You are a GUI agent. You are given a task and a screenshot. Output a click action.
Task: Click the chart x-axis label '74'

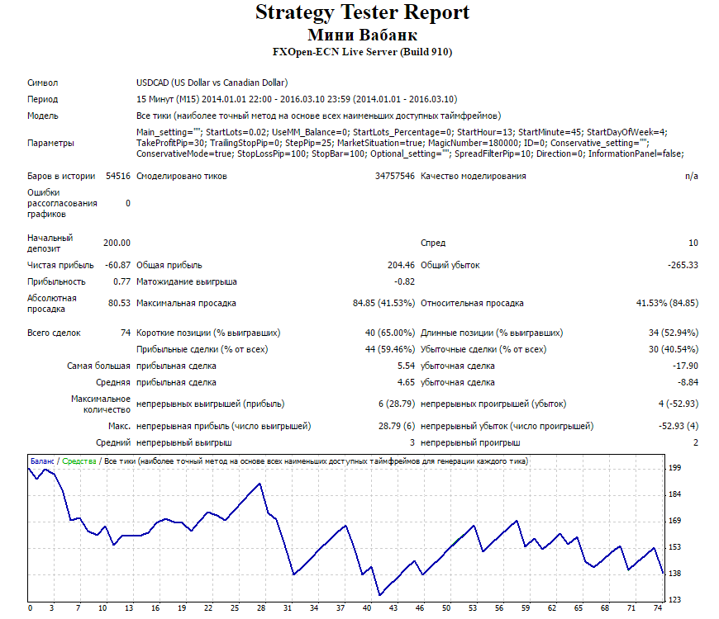658,608
